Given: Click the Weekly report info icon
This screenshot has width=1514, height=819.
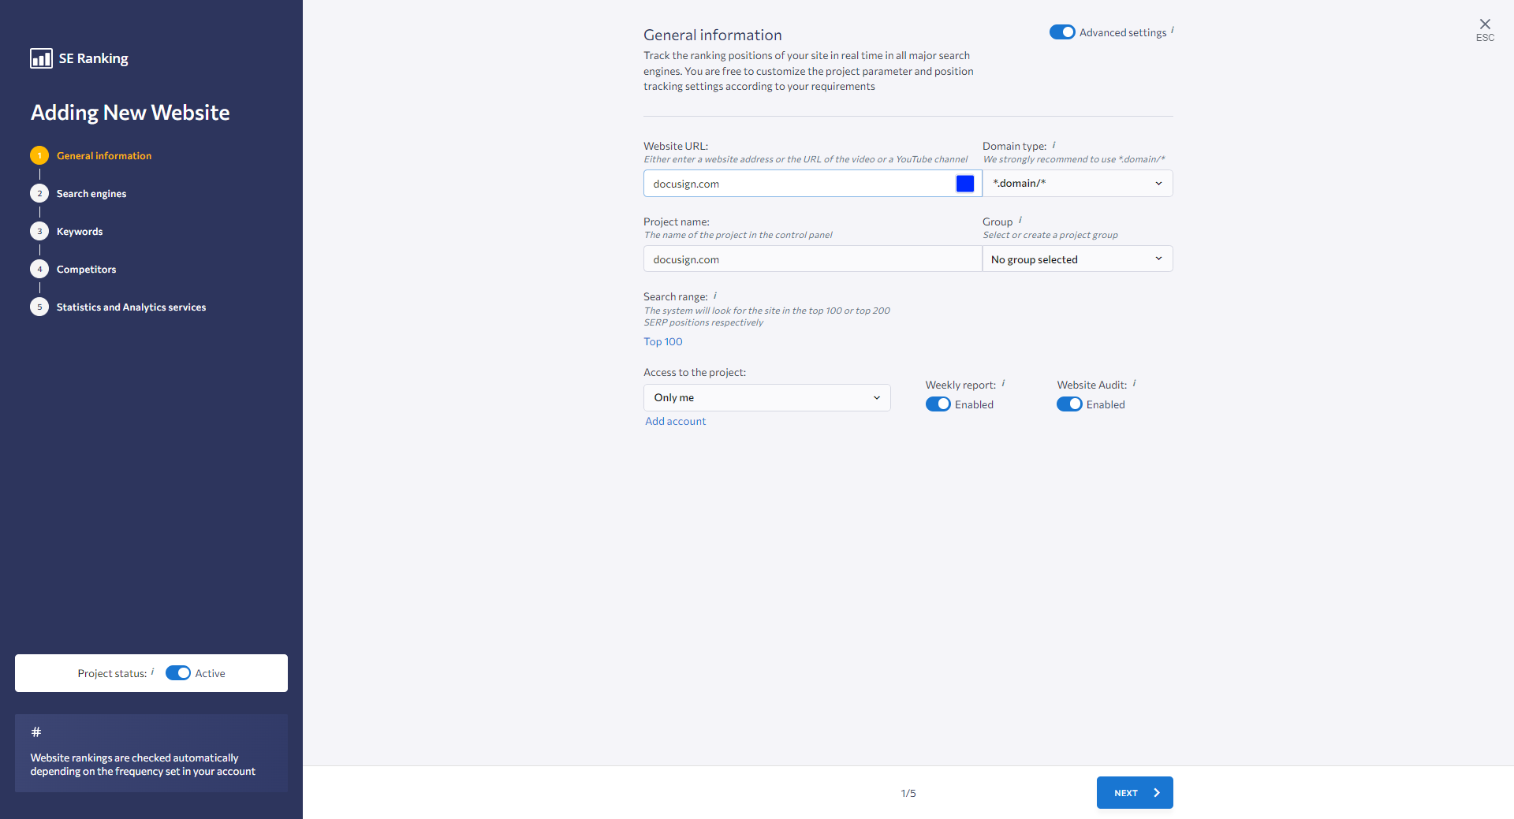Looking at the screenshot, I should 1003,384.
